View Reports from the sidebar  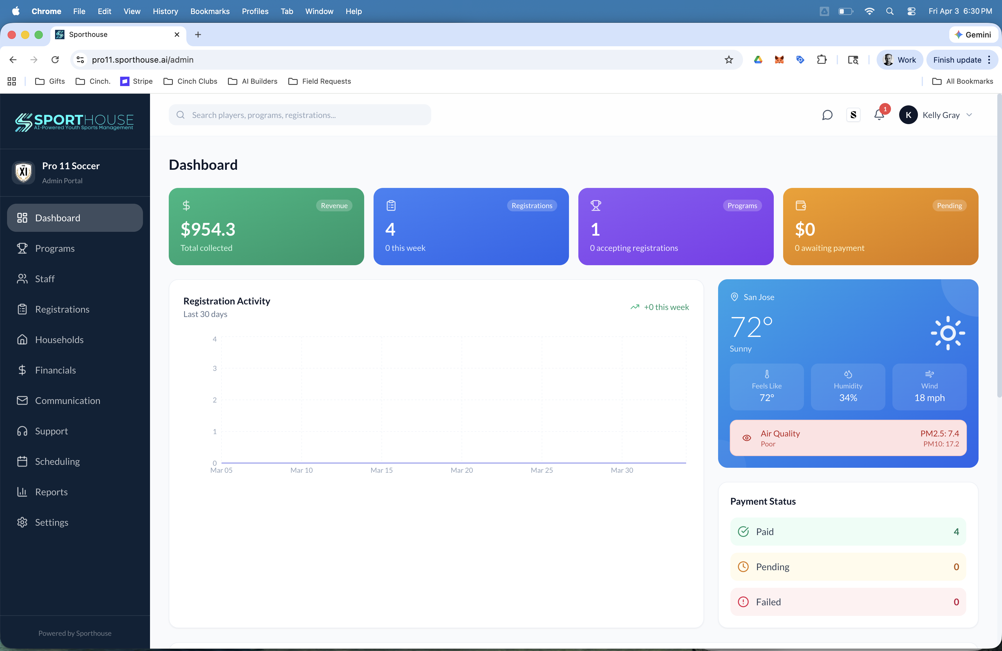[75, 491]
